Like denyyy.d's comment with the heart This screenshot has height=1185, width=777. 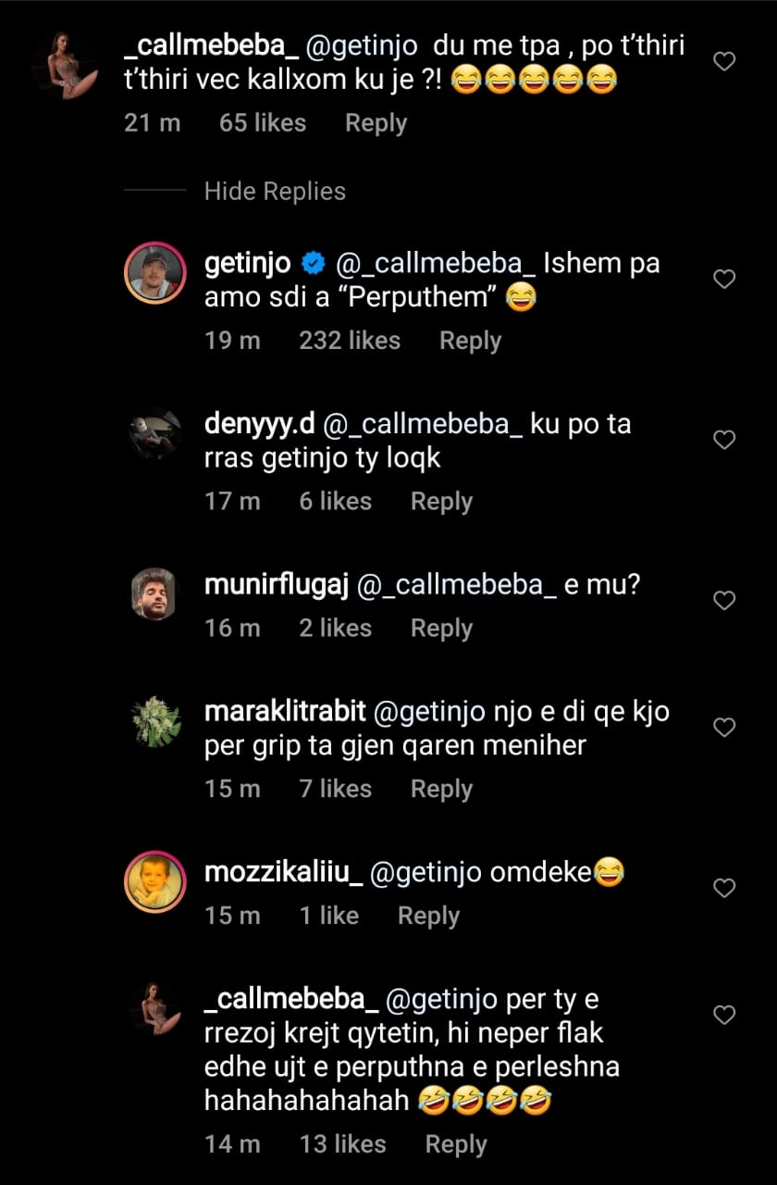coord(726,440)
